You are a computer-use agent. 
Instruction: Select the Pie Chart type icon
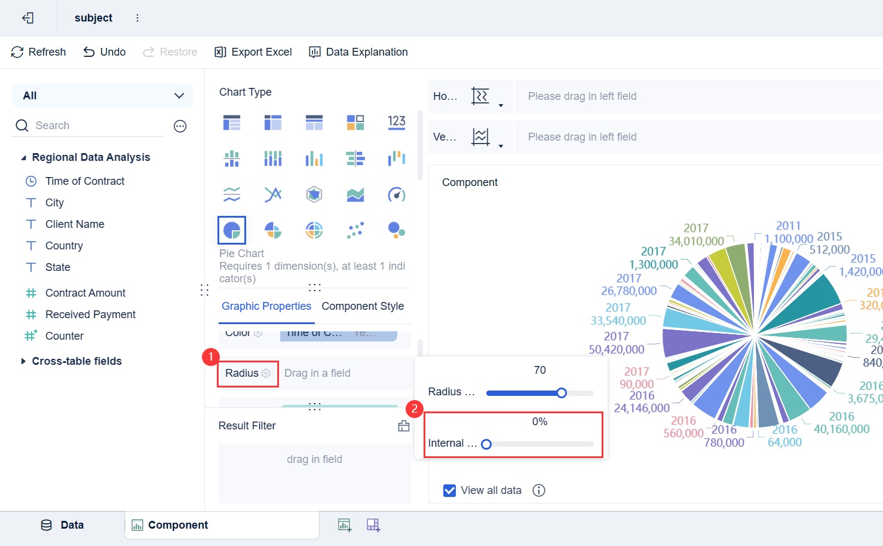[x=232, y=230]
